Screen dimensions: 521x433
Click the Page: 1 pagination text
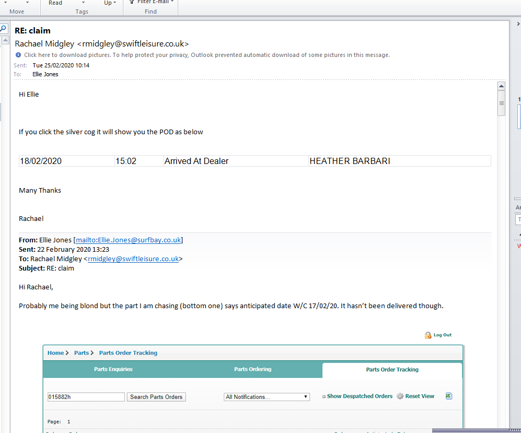point(59,422)
